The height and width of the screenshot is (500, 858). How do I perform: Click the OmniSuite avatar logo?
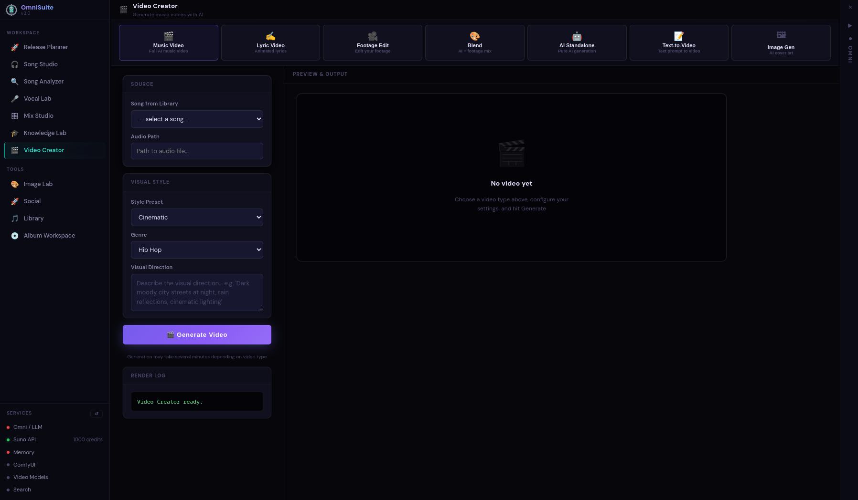click(11, 9)
